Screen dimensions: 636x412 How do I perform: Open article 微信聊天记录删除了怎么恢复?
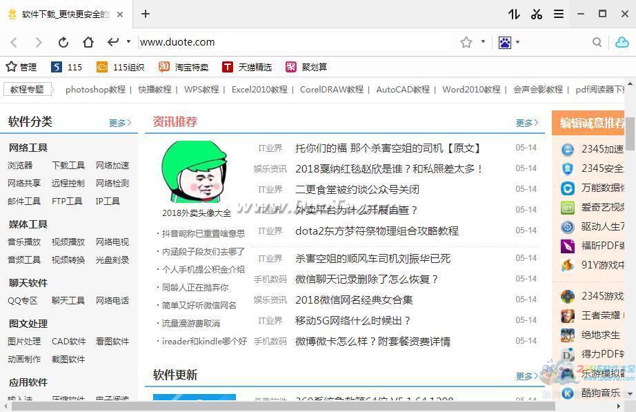(x=367, y=279)
